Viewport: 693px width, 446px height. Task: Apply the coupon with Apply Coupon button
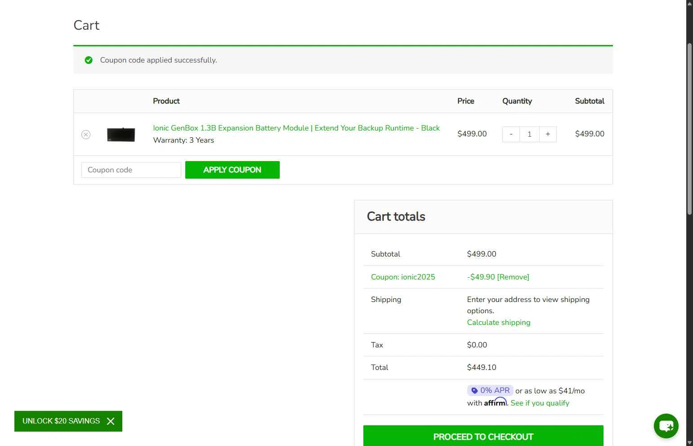pyautogui.click(x=232, y=170)
